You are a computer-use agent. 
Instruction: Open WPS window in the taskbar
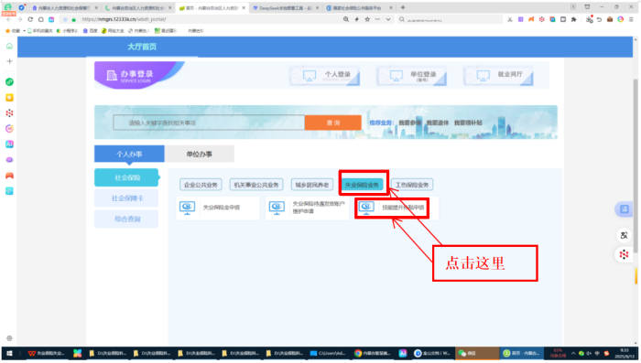[46, 353]
